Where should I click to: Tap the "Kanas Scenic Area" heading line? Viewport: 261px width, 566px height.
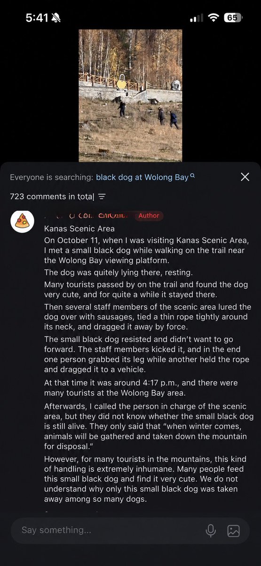(79, 229)
